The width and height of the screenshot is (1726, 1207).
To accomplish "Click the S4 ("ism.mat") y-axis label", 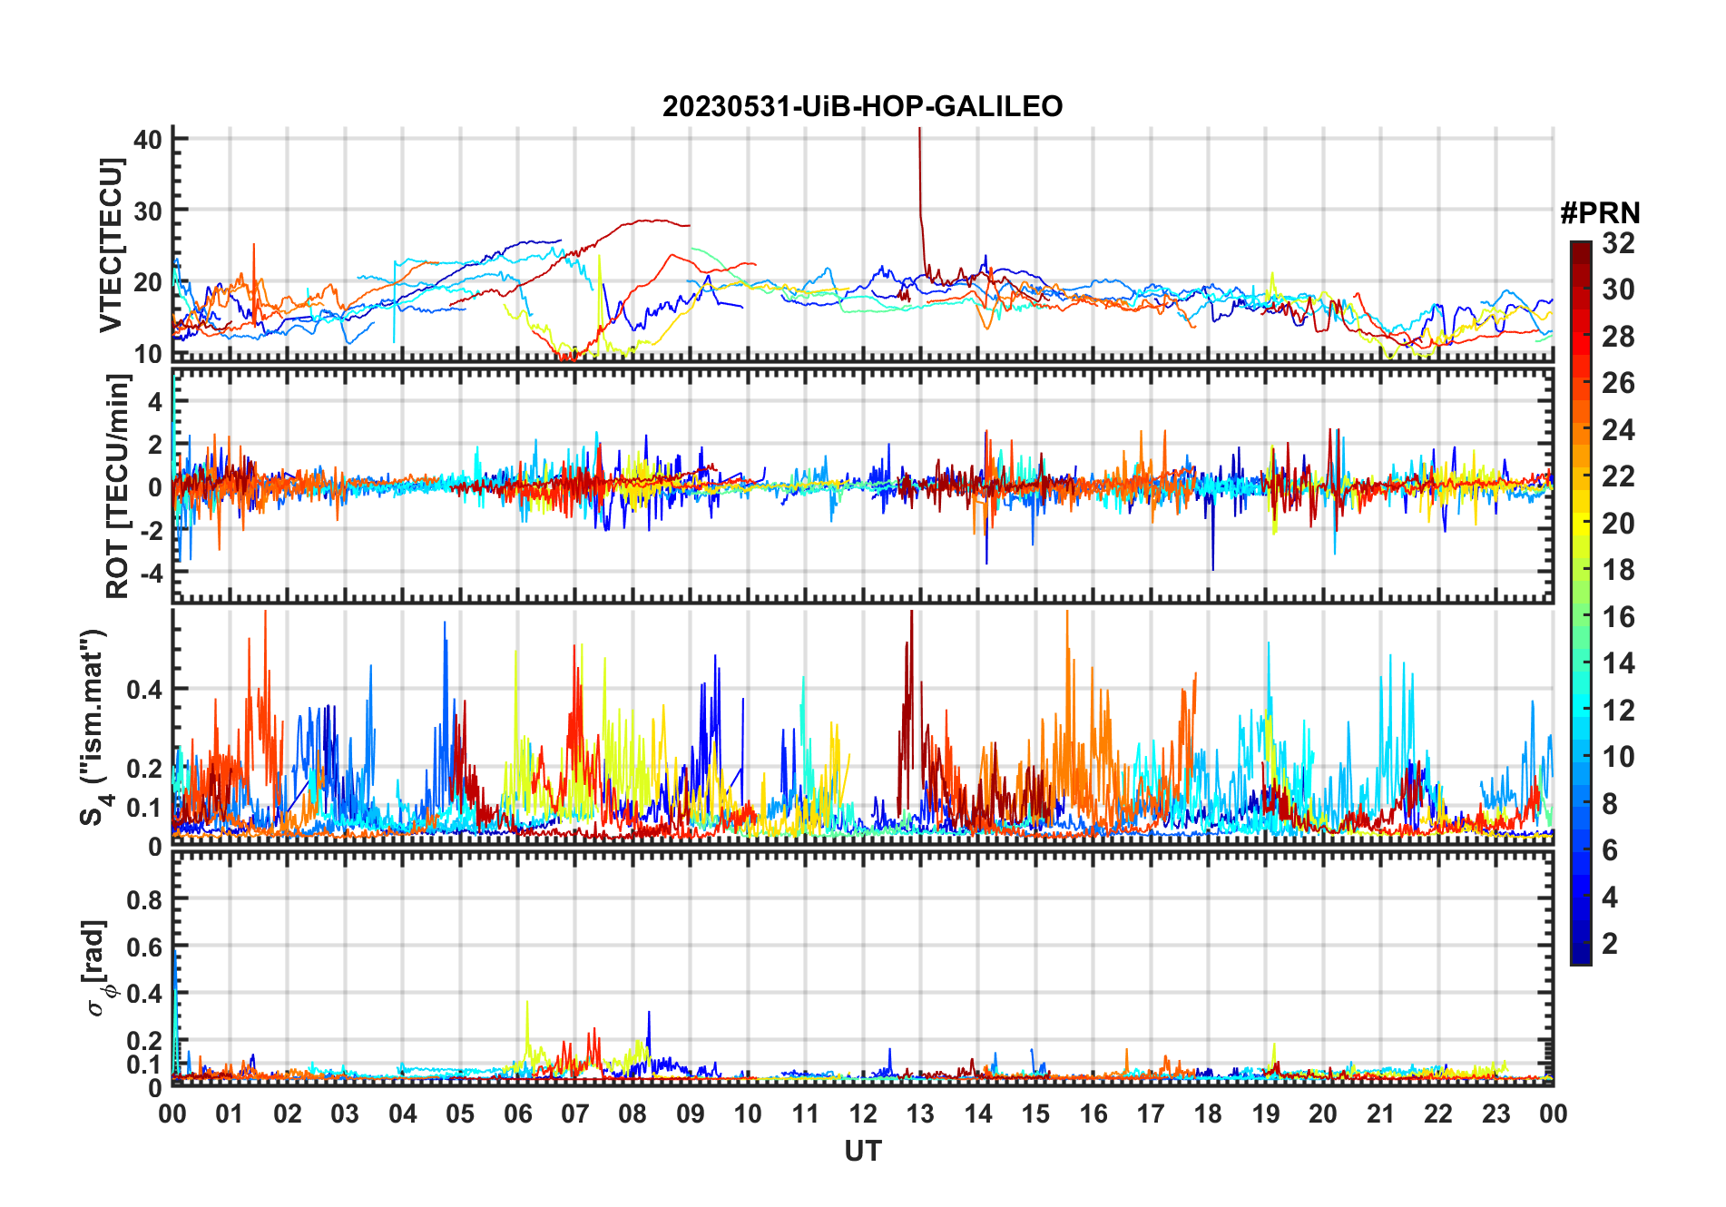I will [94, 727].
